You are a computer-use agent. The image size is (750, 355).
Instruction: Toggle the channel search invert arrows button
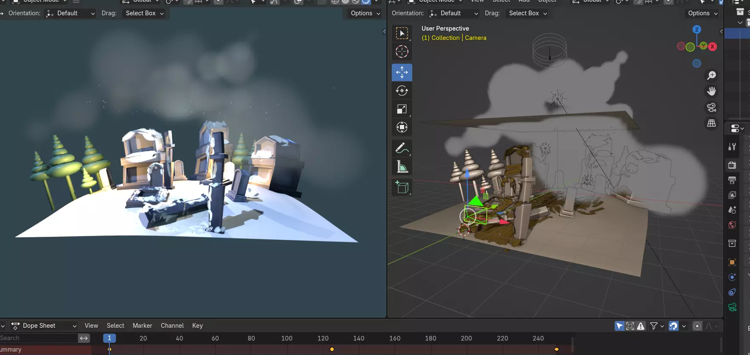[x=84, y=338]
